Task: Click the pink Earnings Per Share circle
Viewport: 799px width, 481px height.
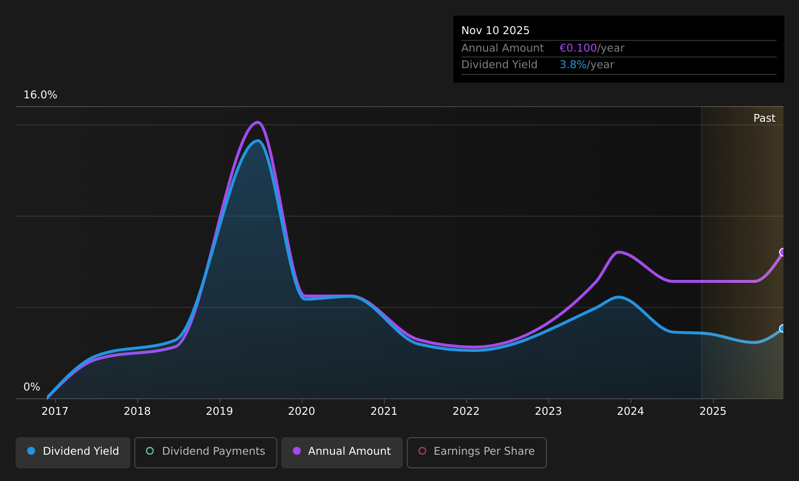Action: (x=422, y=451)
